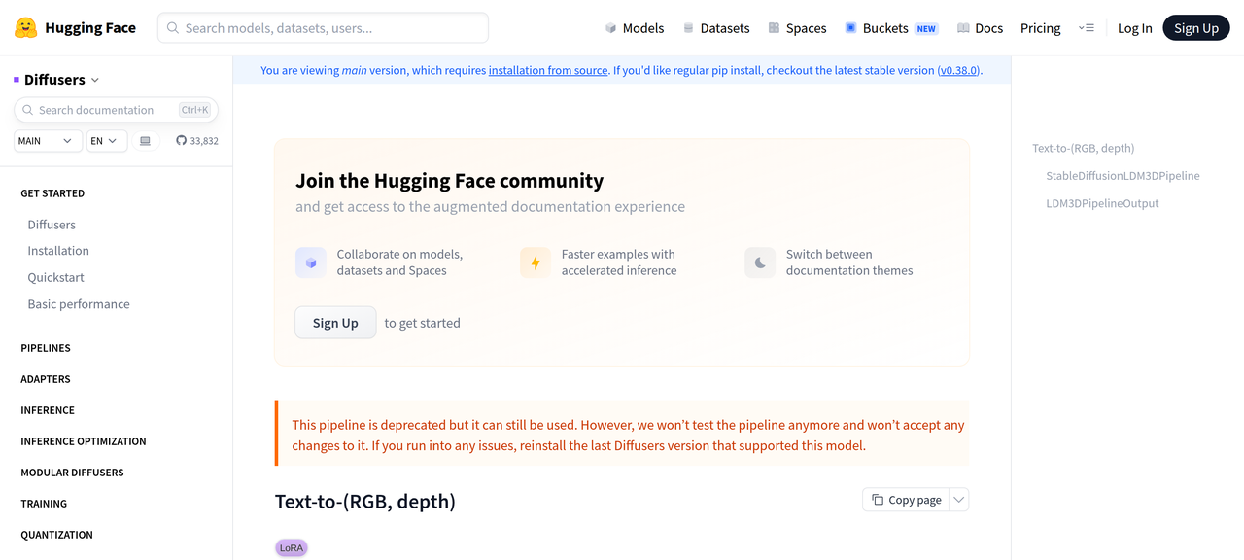
Task: Open the Quickstart sidebar page
Action: (x=55, y=277)
